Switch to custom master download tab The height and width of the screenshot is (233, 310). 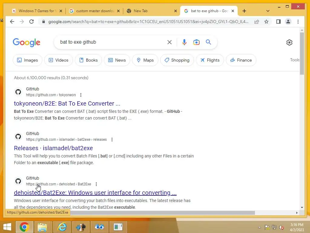click(x=95, y=11)
